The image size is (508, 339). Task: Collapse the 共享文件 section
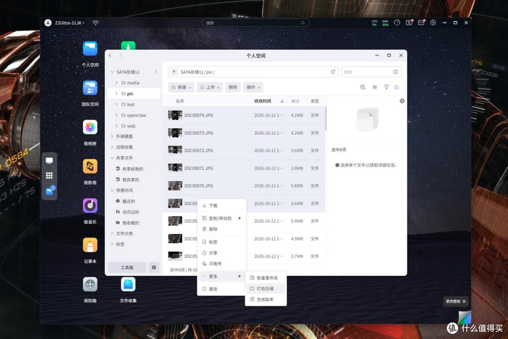112,158
